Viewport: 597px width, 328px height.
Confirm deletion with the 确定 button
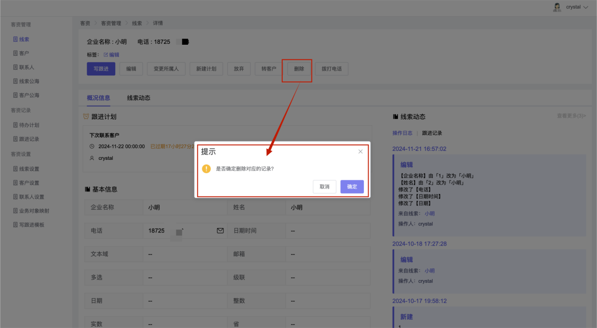point(352,187)
